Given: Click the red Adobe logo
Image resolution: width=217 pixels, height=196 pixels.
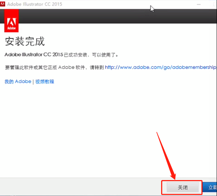Looking at the screenshot, I should (x=11, y=21).
